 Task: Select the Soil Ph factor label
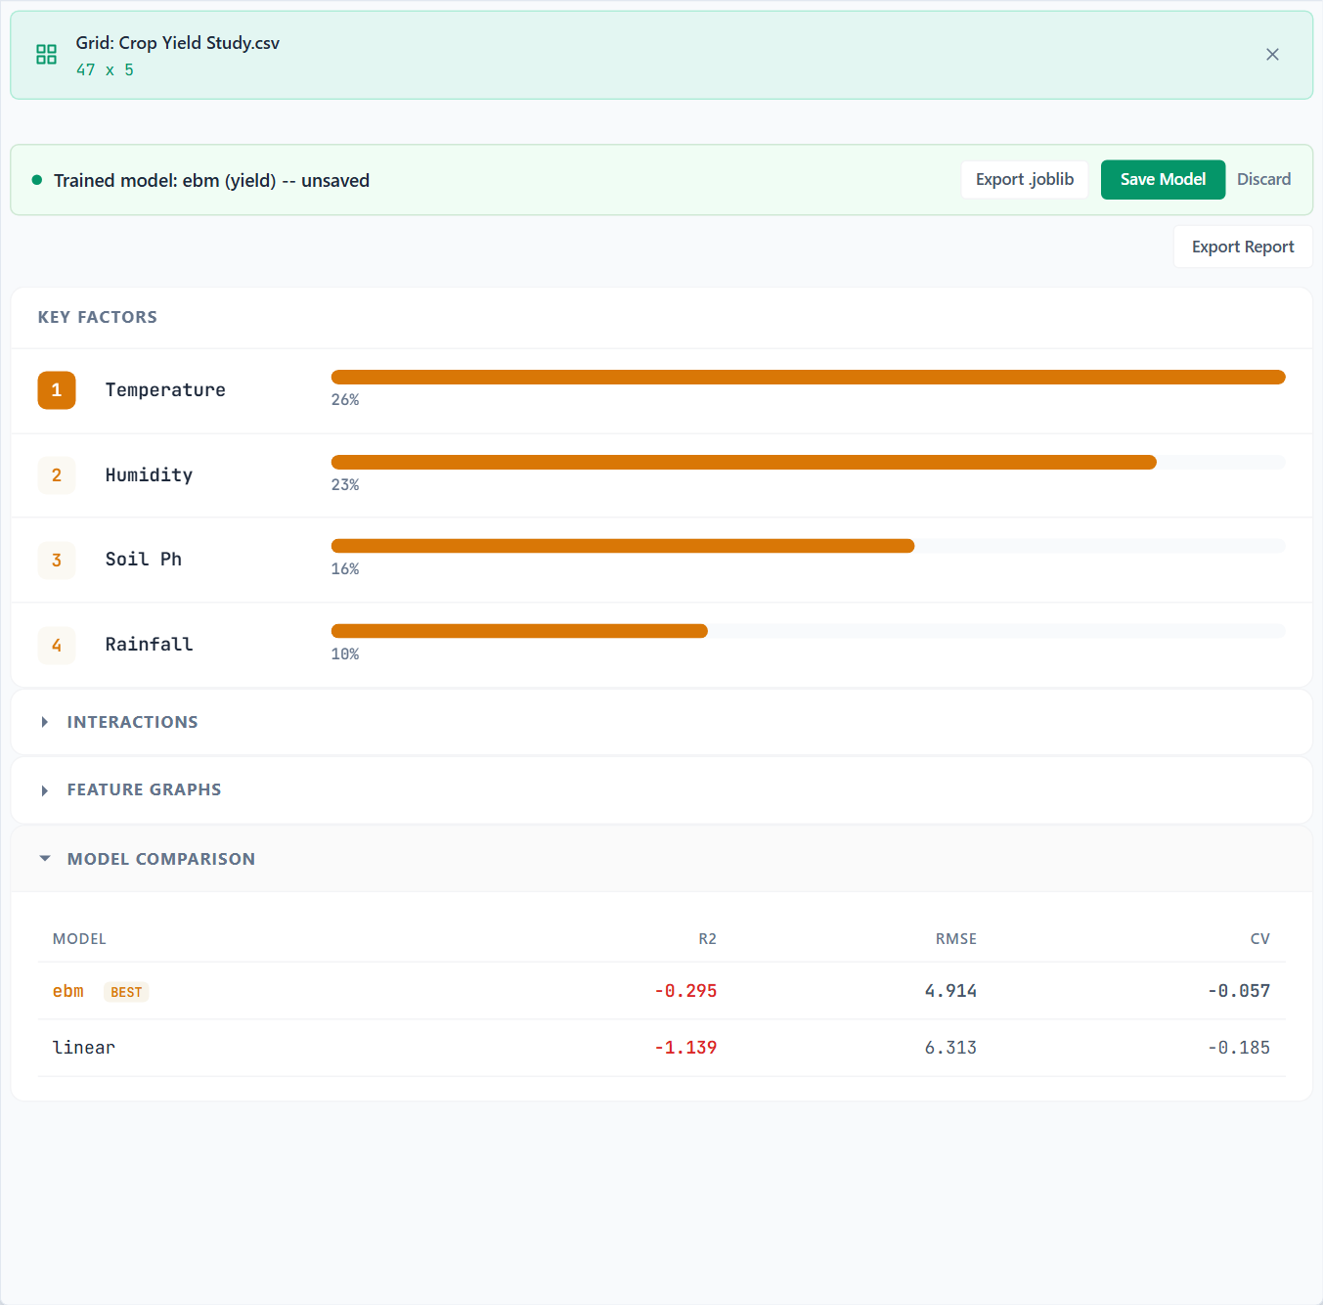[144, 560]
